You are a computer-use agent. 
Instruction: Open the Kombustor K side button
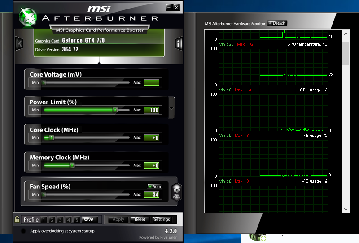19,43
